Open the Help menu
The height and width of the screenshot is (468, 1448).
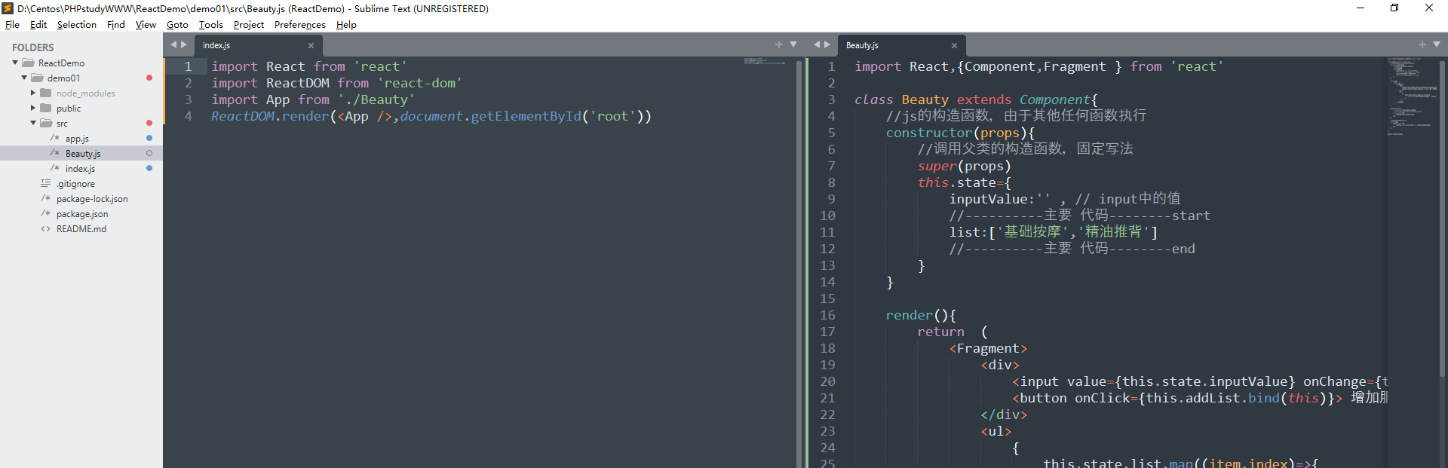pos(346,25)
